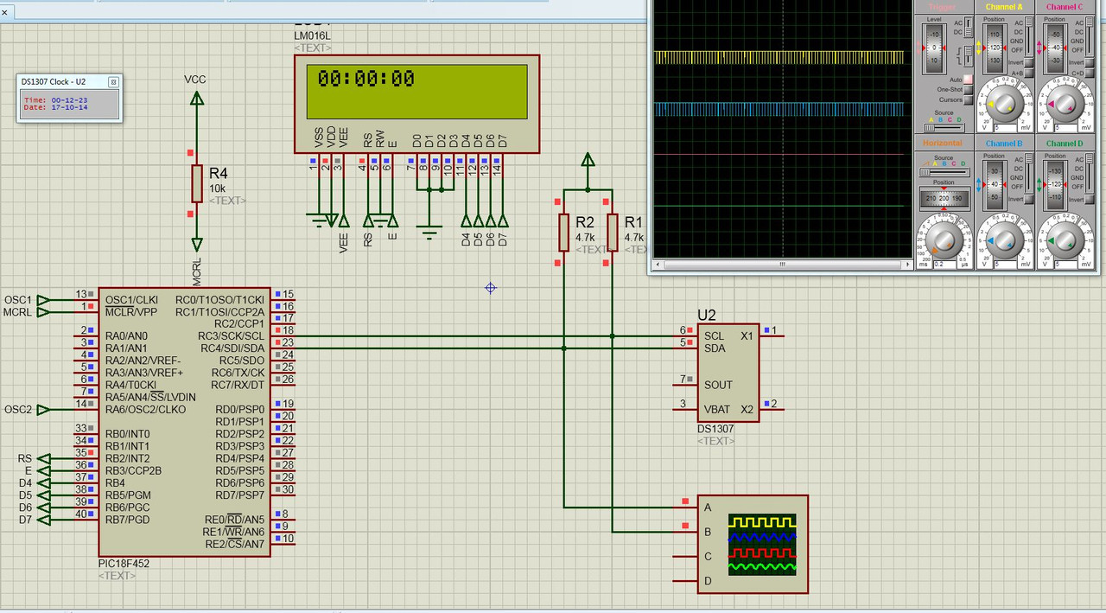Click the Date: 17-10-14 readout
Screen dimensions: 1106x613
pyautogui.click(x=55, y=107)
